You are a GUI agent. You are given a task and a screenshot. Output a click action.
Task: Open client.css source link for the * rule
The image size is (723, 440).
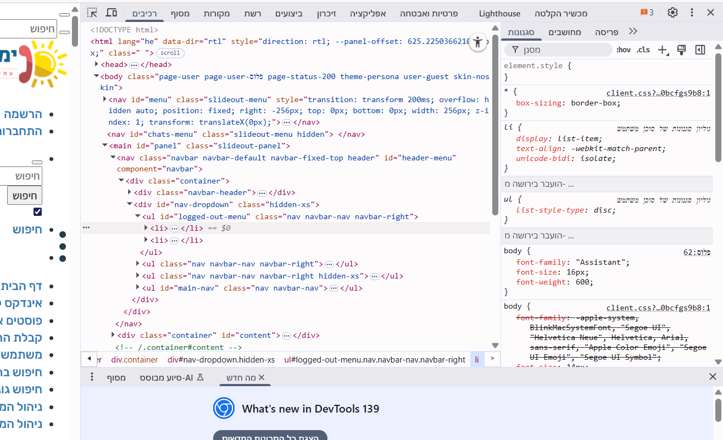pos(658,93)
